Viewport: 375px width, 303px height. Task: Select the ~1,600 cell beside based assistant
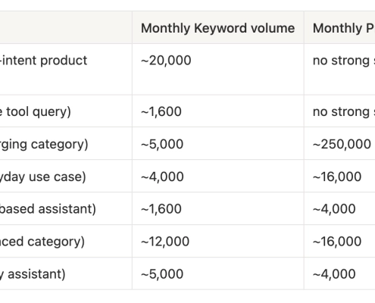[x=218, y=208]
